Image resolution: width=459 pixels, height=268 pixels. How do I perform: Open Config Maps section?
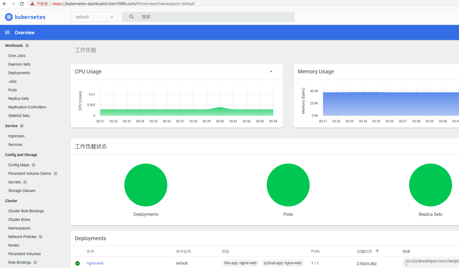pos(19,165)
